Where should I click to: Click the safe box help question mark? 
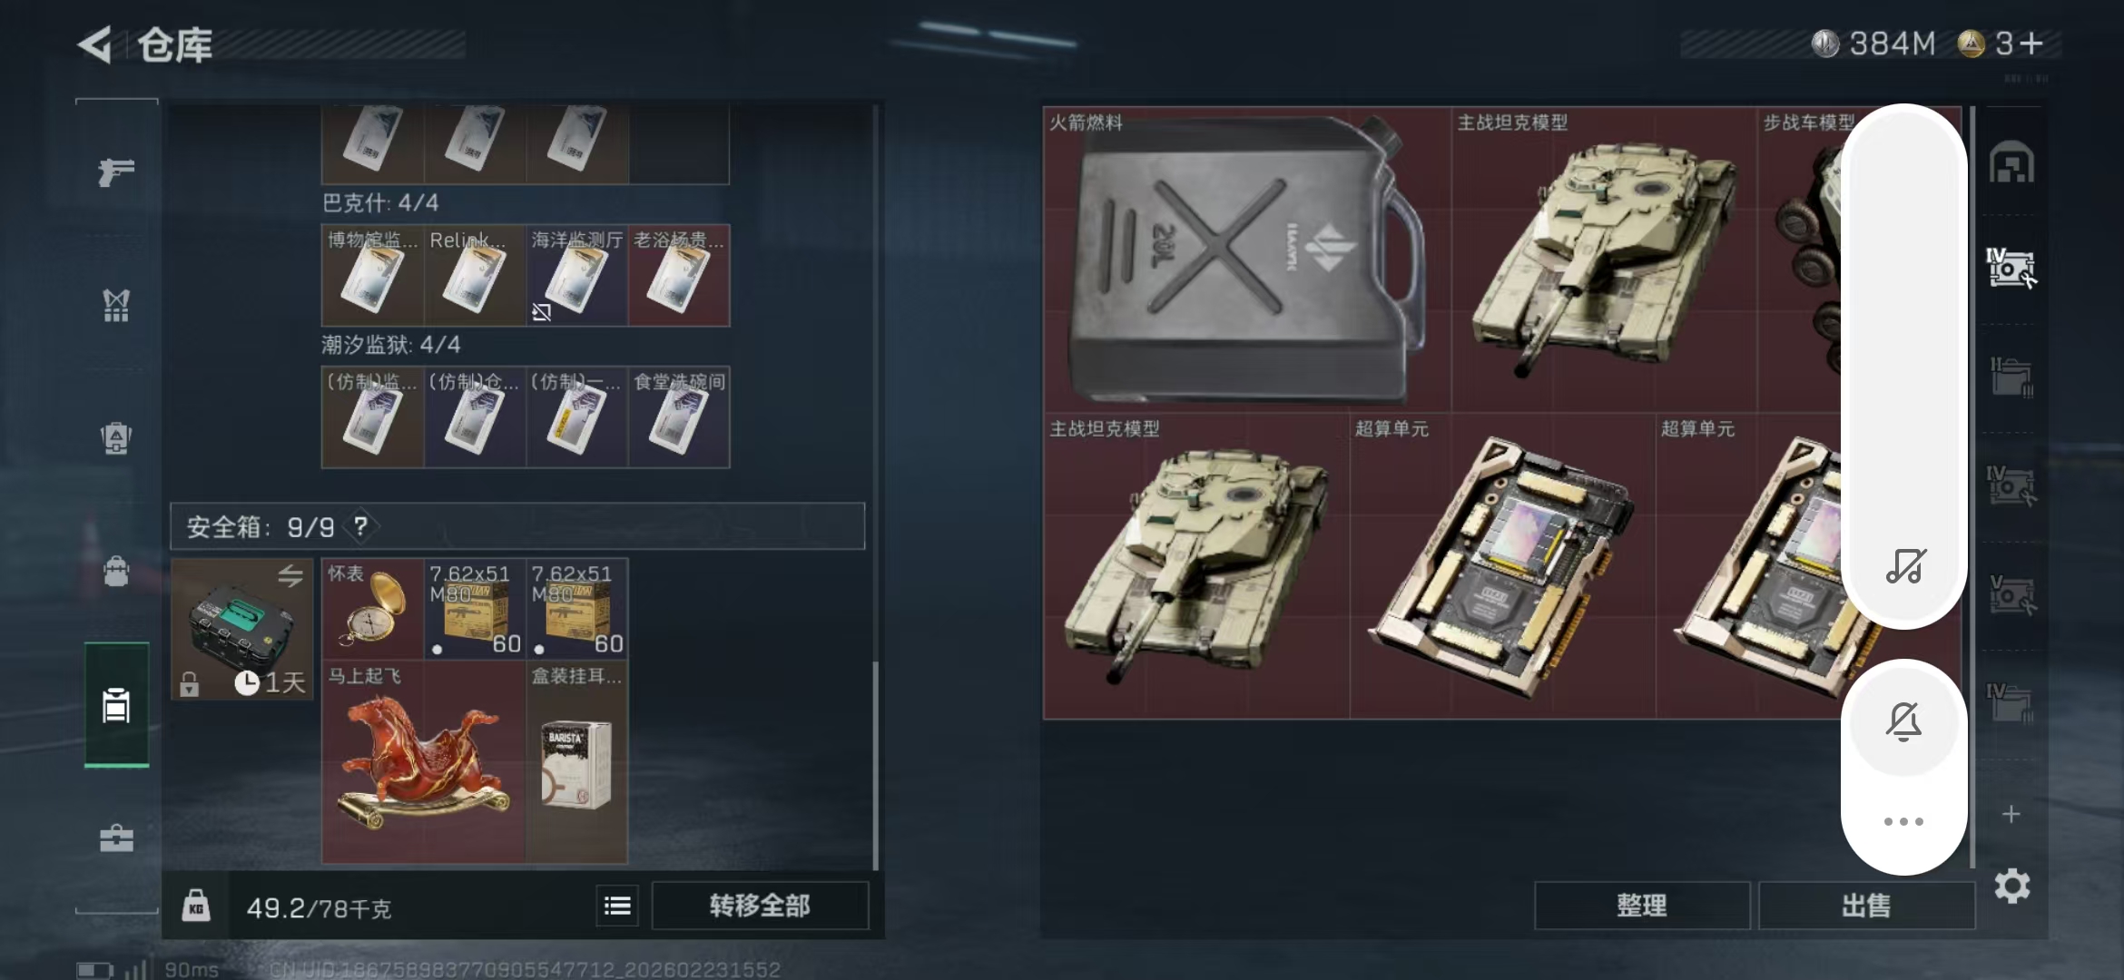(360, 526)
